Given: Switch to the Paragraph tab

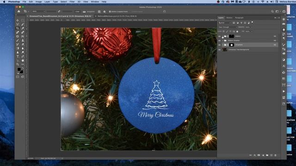Looking at the screenshot, I should tap(239, 18).
